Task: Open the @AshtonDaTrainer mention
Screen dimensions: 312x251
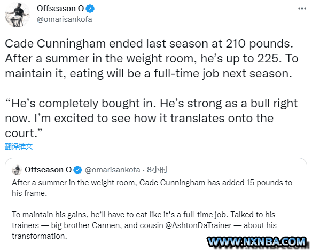Action: (x=198, y=225)
